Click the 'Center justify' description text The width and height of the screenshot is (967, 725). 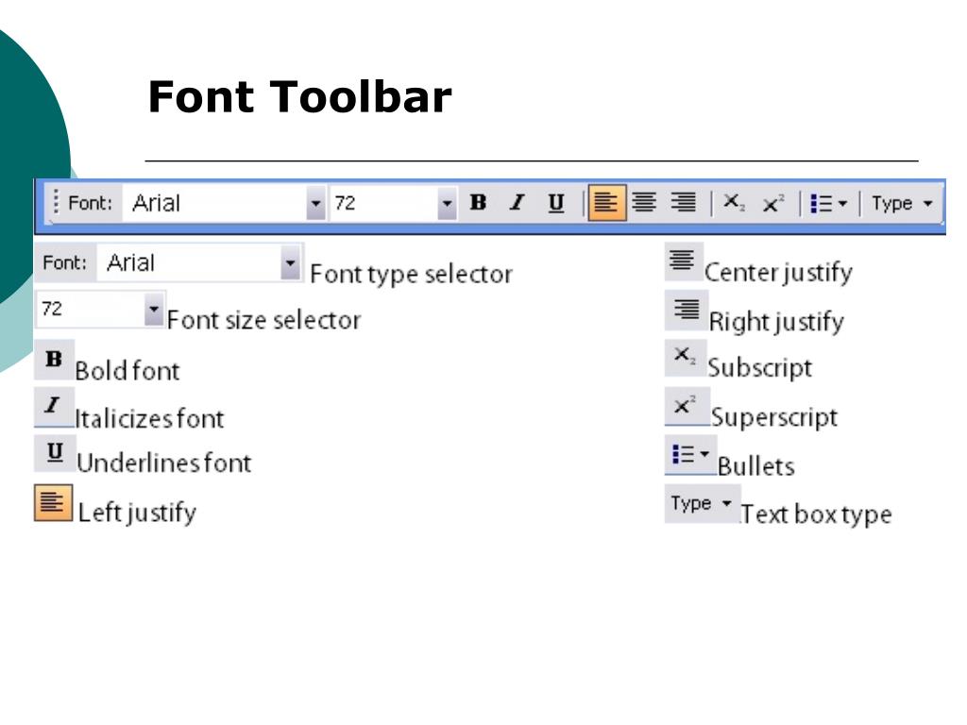[x=778, y=273]
